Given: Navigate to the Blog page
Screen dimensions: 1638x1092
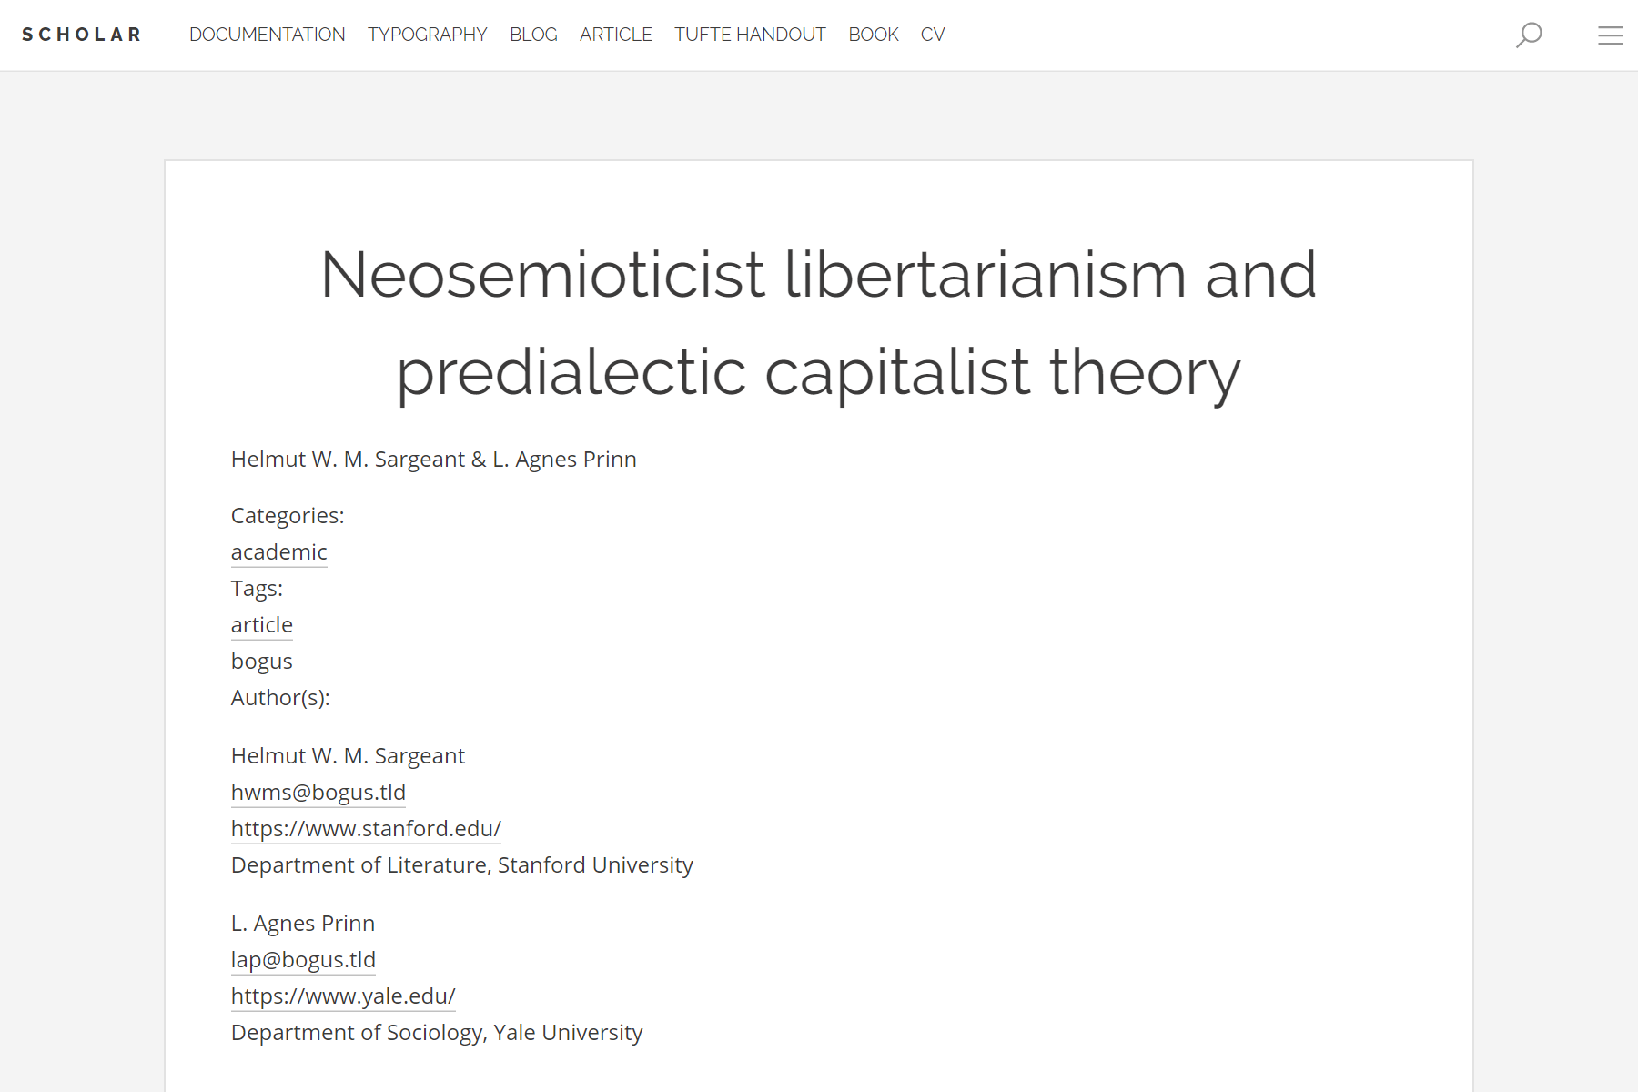Looking at the screenshot, I should tap(533, 35).
